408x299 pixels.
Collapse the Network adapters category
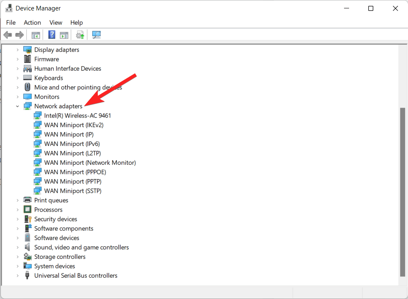[18, 106]
